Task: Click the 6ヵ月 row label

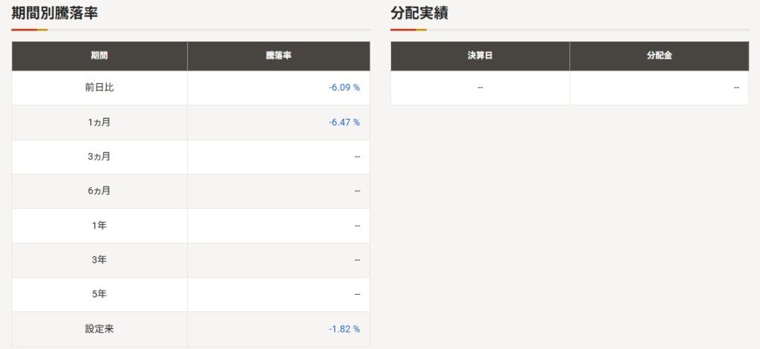Action: (x=99, y=191)
